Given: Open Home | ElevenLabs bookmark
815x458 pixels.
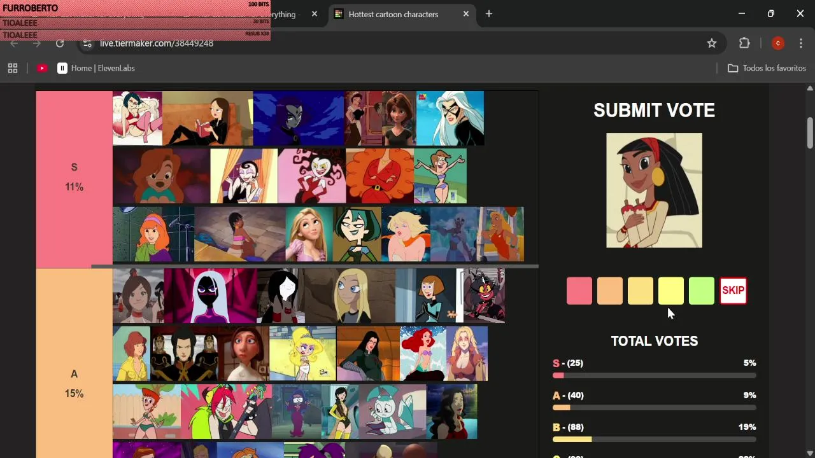Looking at the screenshot, I should click(96, 68).
